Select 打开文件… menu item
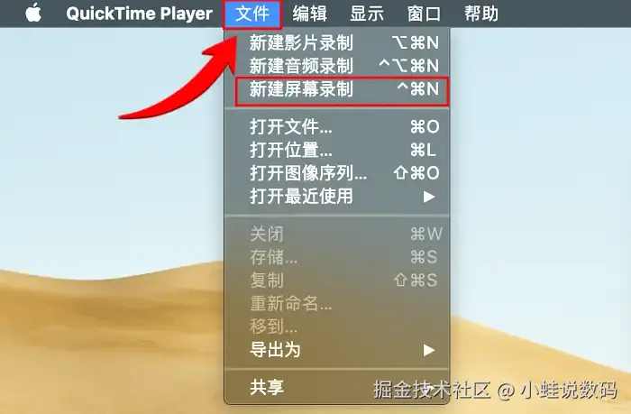Image resolution: width=631 pixels, height=414 pixels. [x=337, y=127]
